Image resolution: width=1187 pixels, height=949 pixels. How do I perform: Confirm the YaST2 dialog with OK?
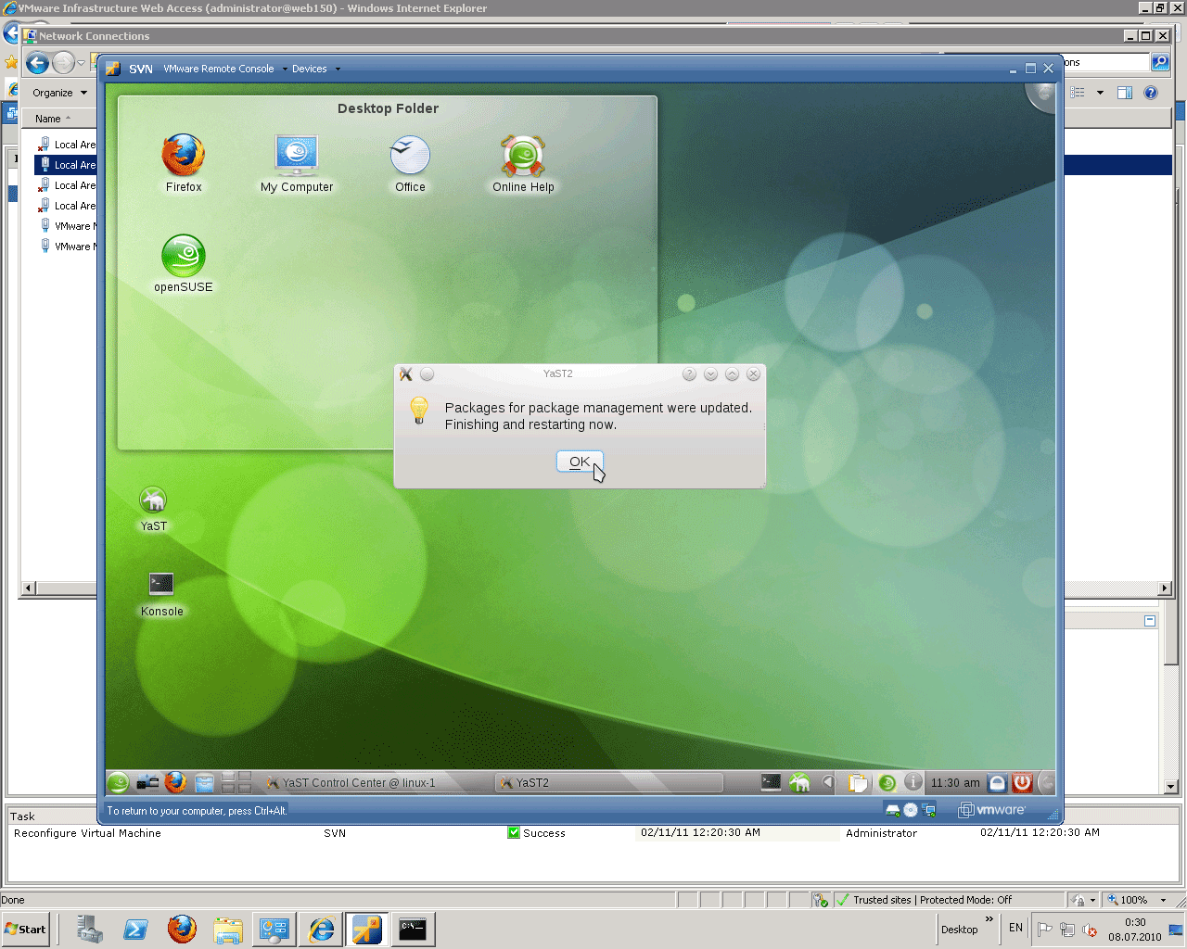point(580,462)
